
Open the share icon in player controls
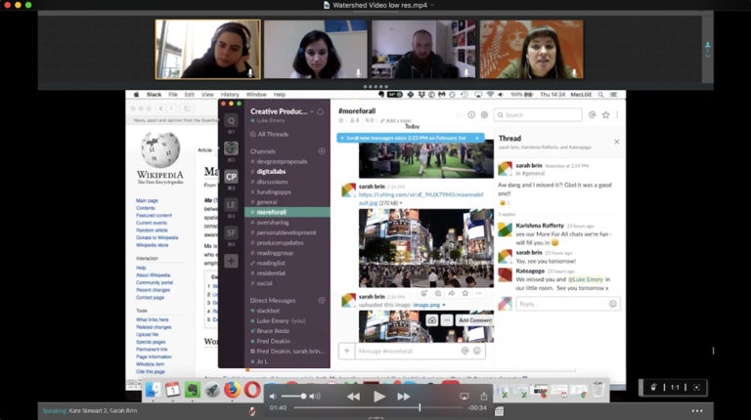click(484, 397)
